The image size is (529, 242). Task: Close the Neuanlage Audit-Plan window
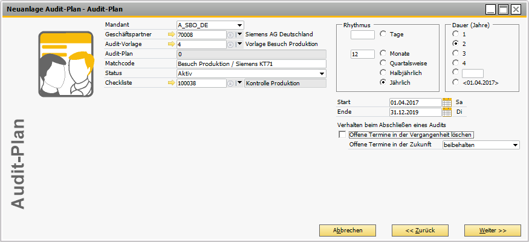click(x=516, y=10)
